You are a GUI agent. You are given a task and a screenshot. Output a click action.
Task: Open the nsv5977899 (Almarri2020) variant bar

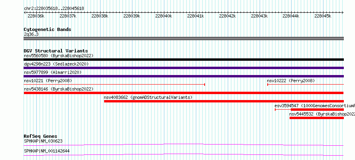pos(183,76)
